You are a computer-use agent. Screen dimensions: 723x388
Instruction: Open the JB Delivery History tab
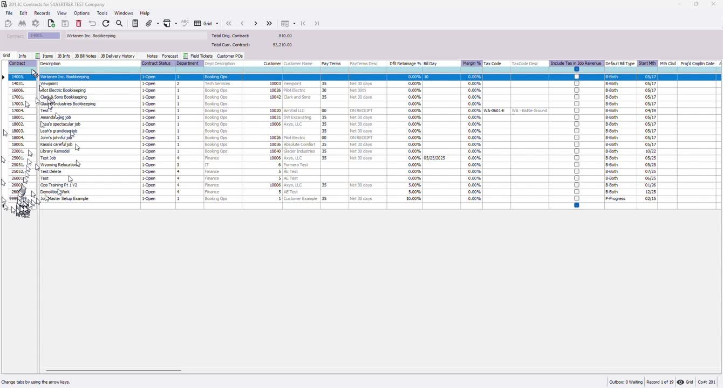[x=118, y=56]
